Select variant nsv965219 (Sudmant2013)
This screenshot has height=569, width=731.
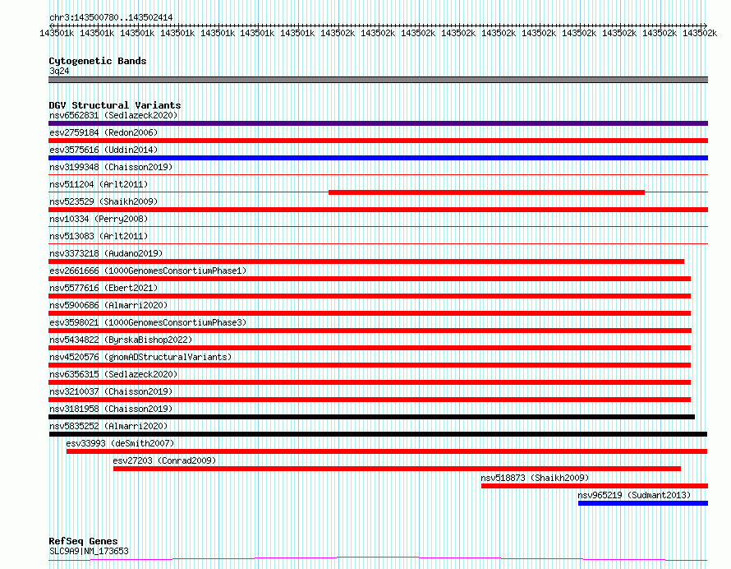[634, 495]
